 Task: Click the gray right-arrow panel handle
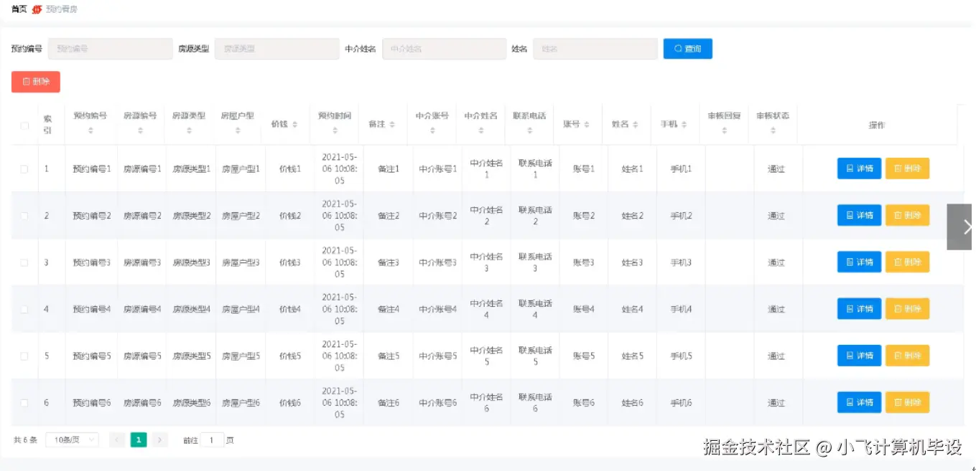click(x=960, y=227)
